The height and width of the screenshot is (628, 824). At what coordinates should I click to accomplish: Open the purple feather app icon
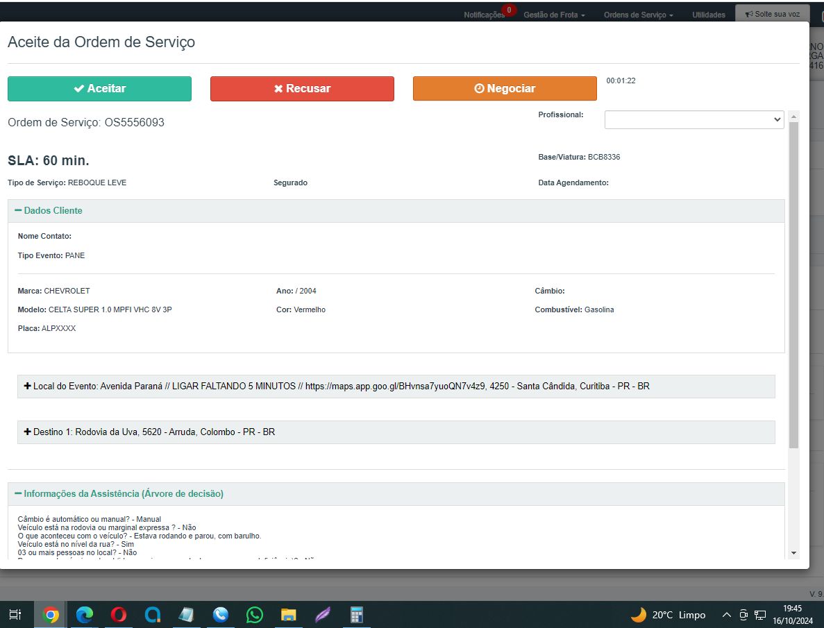[x=323, y=614]
